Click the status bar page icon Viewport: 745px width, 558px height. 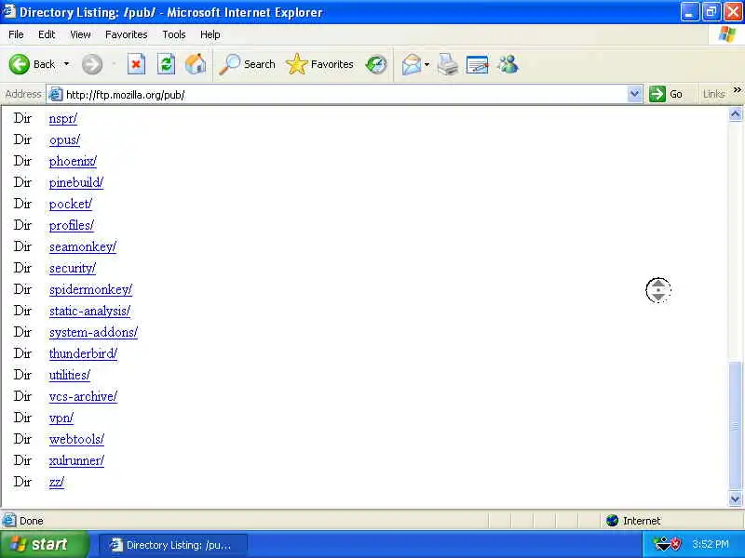point(9,521)
